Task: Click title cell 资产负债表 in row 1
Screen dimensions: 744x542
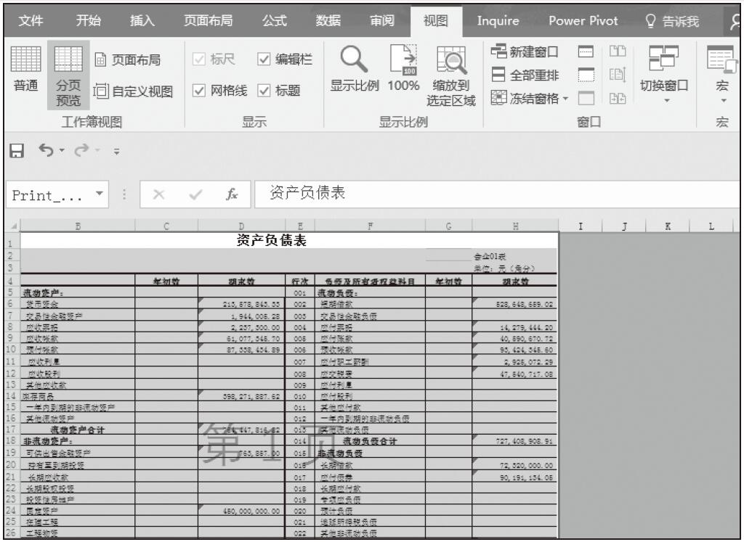Action: [x=289, y=241]
